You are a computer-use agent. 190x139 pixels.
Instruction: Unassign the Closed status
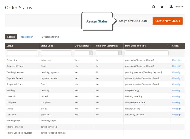point(176,109)
